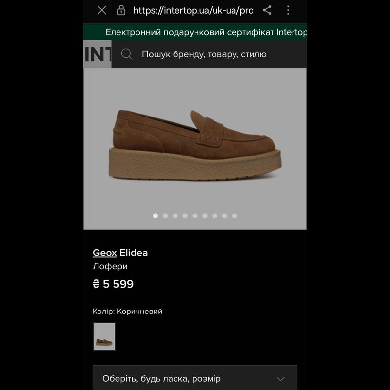Click the magnifying glass search icon

tap(127, 54)
